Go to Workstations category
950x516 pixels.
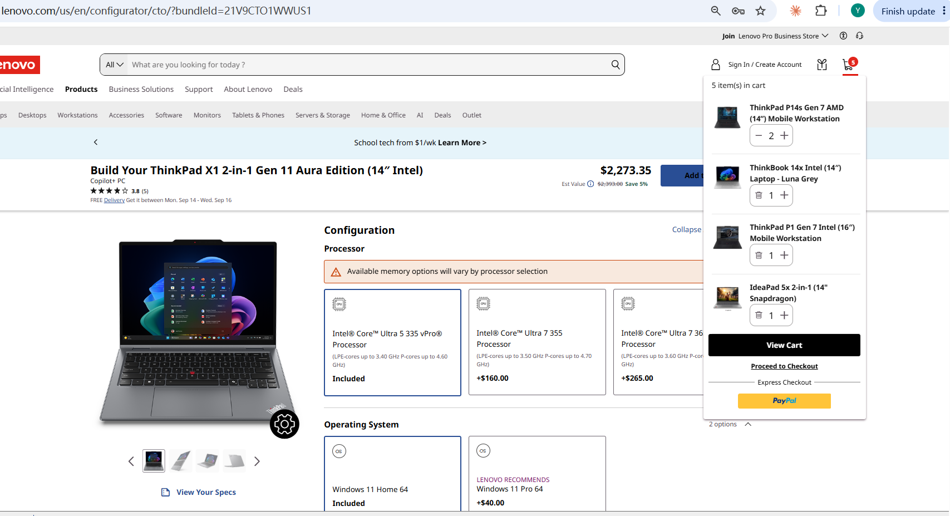pyautogui.click(x=77, y=115)
